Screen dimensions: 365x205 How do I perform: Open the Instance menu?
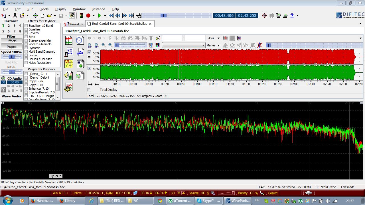click(x=99, y=9)
